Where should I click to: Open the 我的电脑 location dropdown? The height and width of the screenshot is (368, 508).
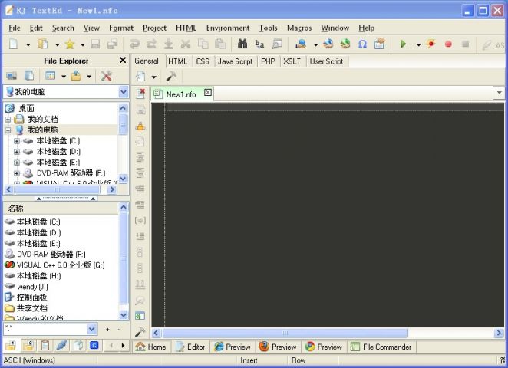[124, 92]
